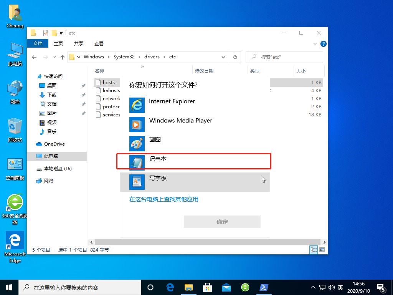The width and height of the screenshot is (393, 295).
Task: Open recent locations dropdown next to navigation arrows
Action: coord(54,56)
